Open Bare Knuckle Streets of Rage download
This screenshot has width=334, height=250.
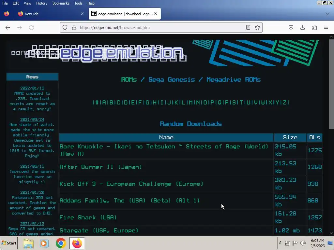point(164,150)
